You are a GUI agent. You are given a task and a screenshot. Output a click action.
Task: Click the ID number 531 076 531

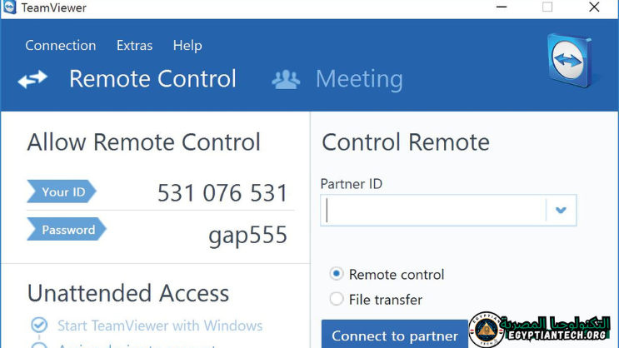coord(222,193)
